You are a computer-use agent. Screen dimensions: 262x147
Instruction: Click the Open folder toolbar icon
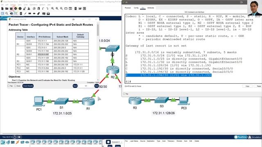click(x=7, y=9)
